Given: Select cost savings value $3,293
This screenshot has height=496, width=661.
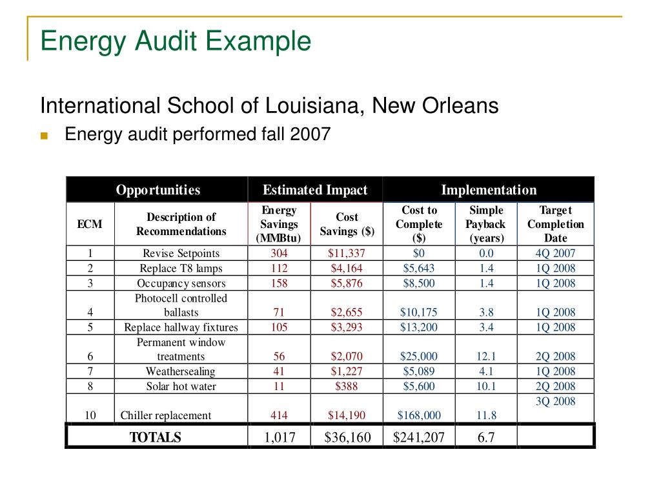Looking at the screenshot, I should tap(347, 327).
